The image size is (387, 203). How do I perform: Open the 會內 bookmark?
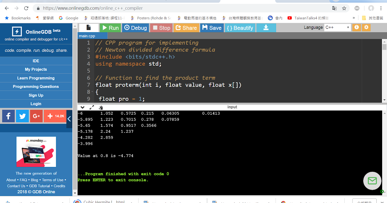pyautogui.click(x=275, y=18)
